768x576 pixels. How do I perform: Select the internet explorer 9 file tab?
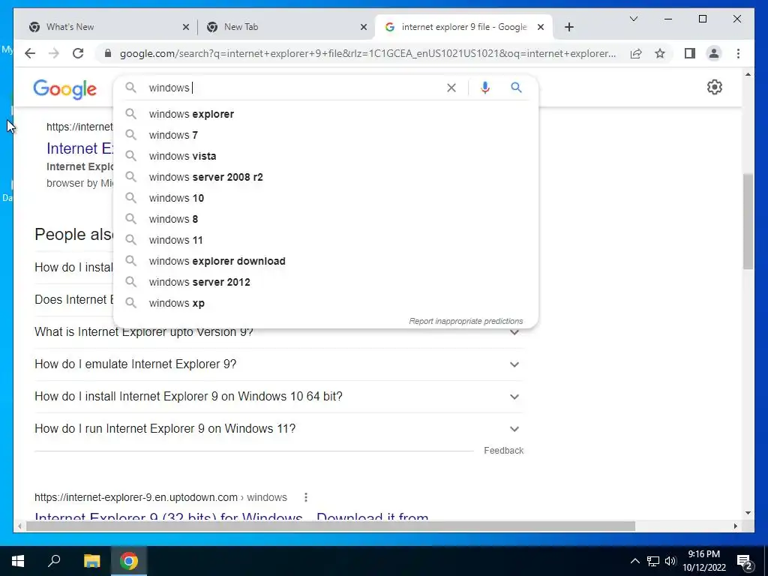(463, 27)
